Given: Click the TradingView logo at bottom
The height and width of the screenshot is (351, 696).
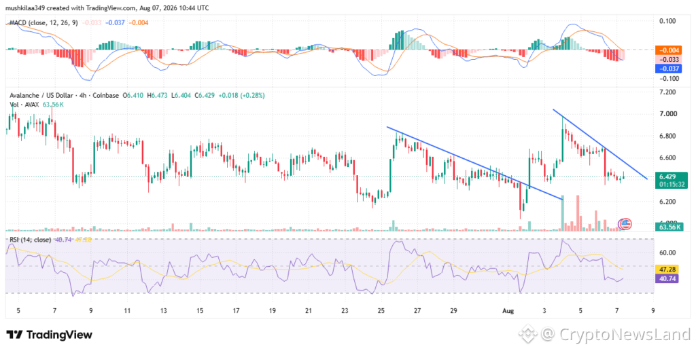Looking at the screenshot, I should click(x=49, y=335).
